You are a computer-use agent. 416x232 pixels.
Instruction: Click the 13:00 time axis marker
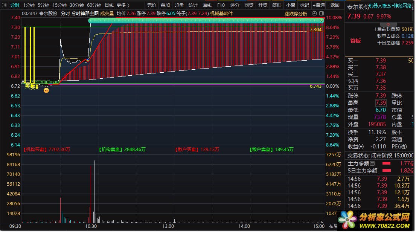[168, 226]
